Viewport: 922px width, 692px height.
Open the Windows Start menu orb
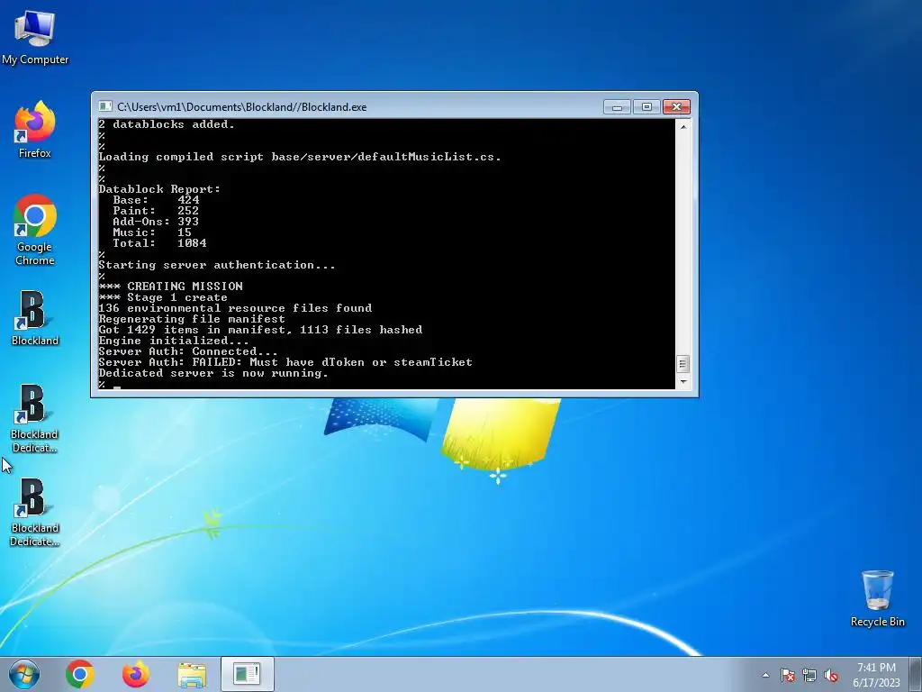point(24,674)
